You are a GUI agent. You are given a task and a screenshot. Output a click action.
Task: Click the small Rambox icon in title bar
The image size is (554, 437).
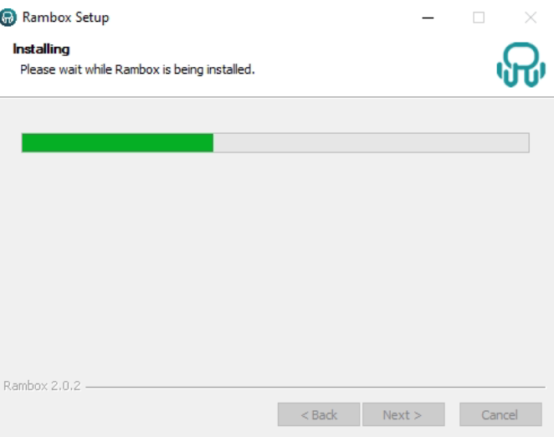tap(8, 18)
